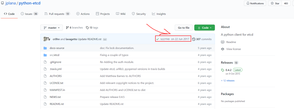Click the tag icon beside release 0.4.2

[x=223, y=70]
